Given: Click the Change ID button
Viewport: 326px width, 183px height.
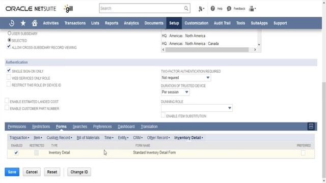Looking at the screenshot, I should point(79,172).
